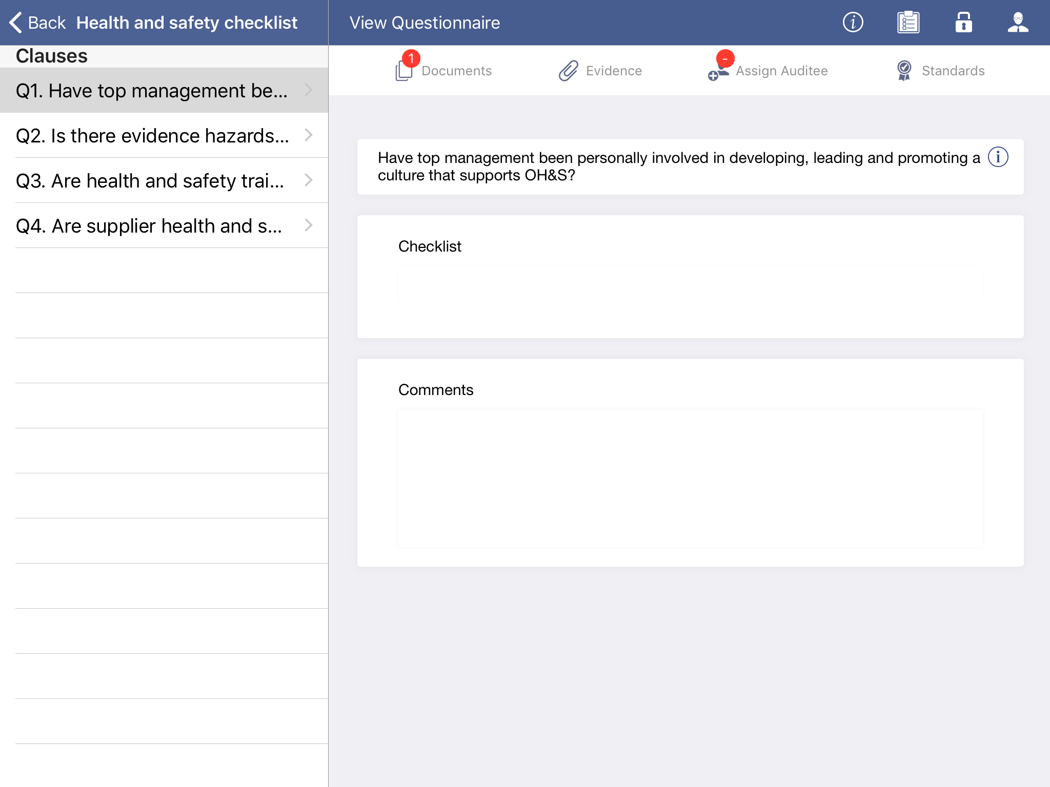Open the Evidence tab label
1050x787 pixels.
point(614,71)
